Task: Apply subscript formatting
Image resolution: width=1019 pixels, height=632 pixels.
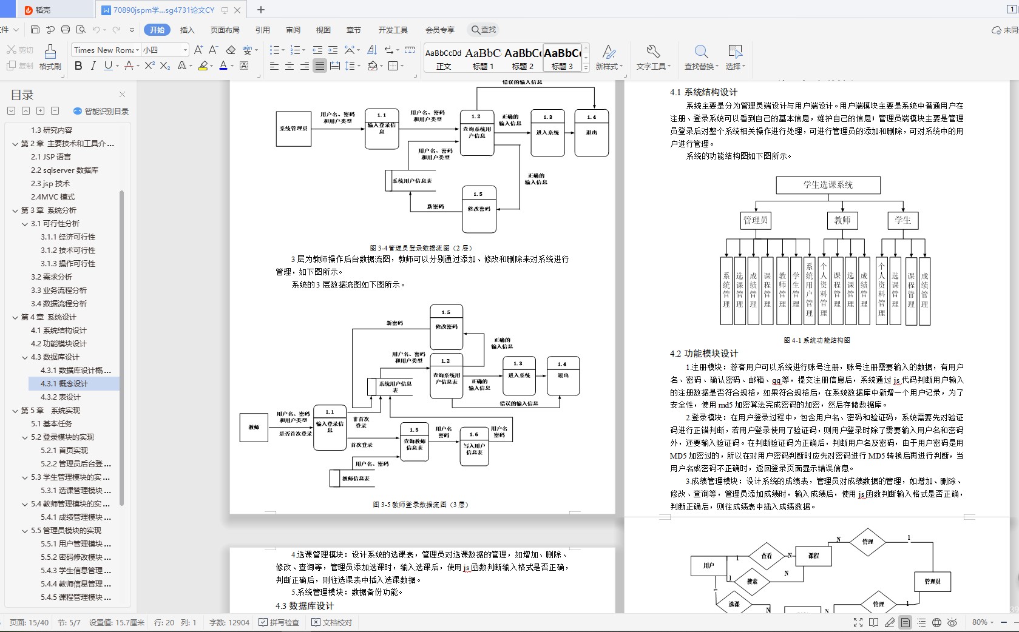Action: coord(164,66)
